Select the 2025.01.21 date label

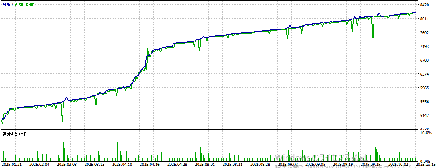(11, 165)
